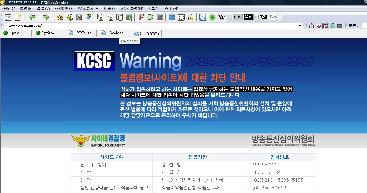This screenshot has height=193, width=367.
Task: Click the 사이트분야 column header
Action: point(112,157)
